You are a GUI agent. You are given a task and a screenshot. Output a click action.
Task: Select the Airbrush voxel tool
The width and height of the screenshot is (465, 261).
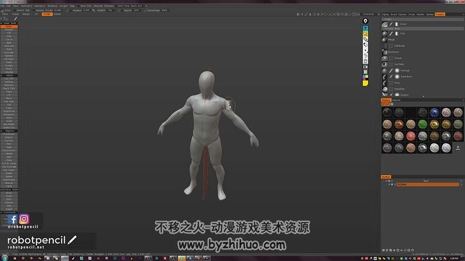click(x=9, y=46)
